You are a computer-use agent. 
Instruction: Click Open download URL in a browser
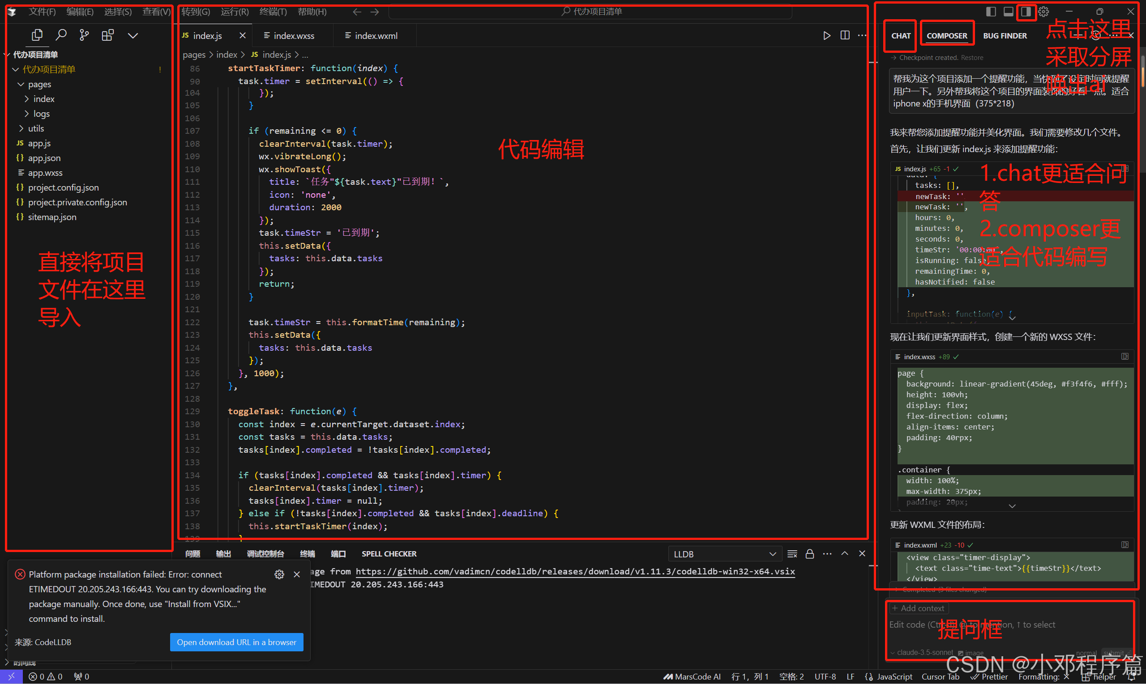(x=236, y=642)
